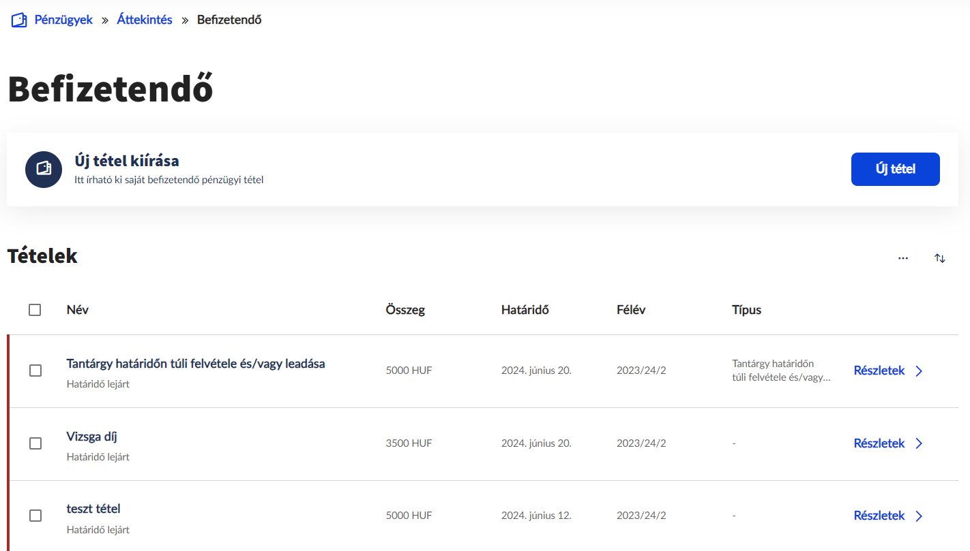Go to Áttekintés in the breadcrumb
This screenshot has height=551, width=970.
point(145,20)
